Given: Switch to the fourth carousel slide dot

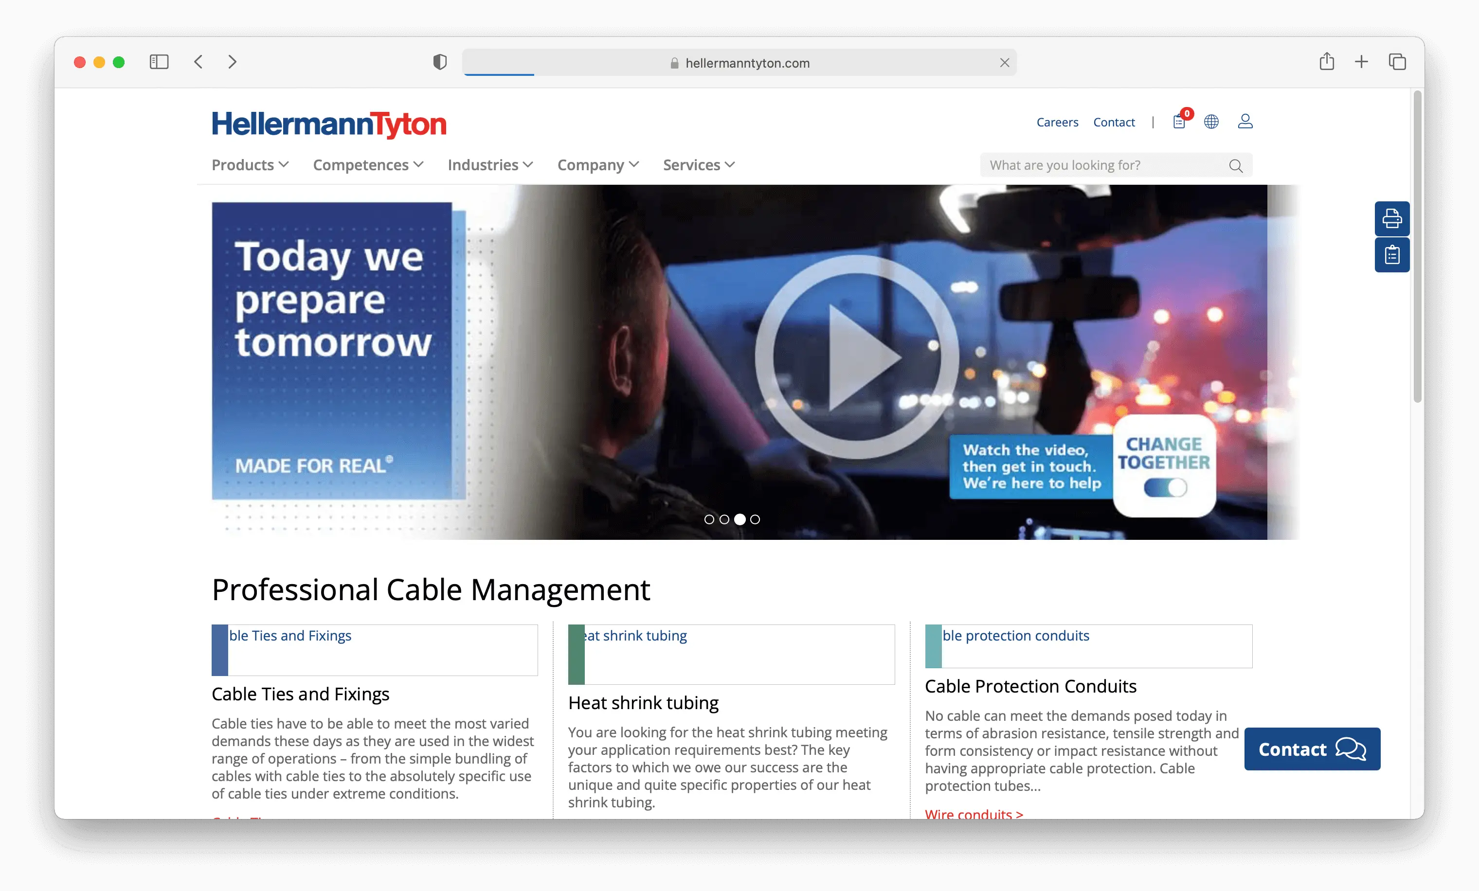Looking at the screenshot, I should point(755,519).
